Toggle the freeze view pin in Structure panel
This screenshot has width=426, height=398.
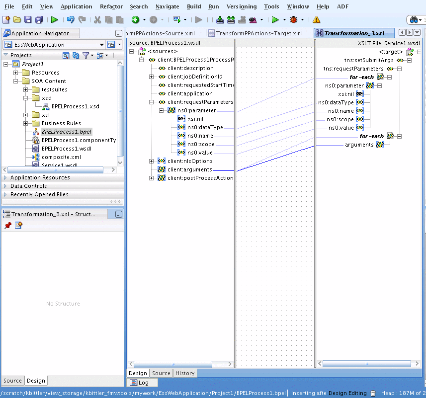(7, 226)
